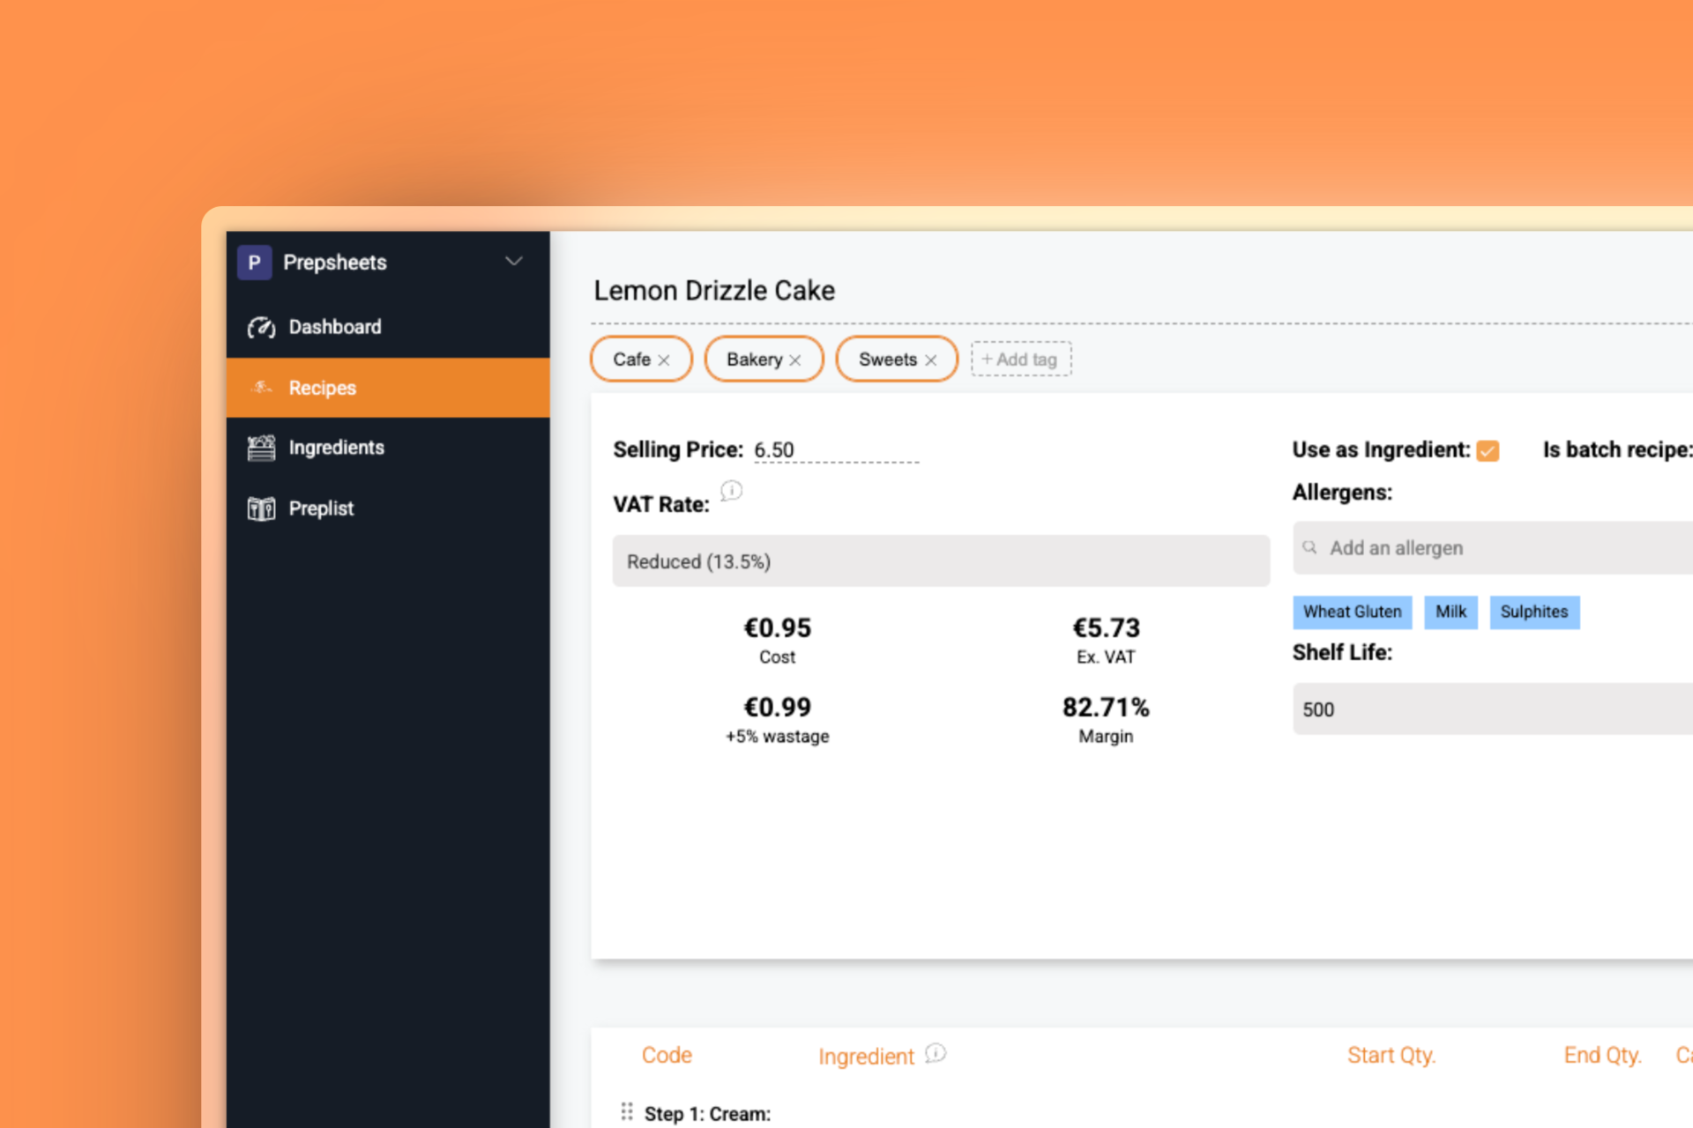
Task: Click the Preplist icon
Action: click(x=261, y=508)
